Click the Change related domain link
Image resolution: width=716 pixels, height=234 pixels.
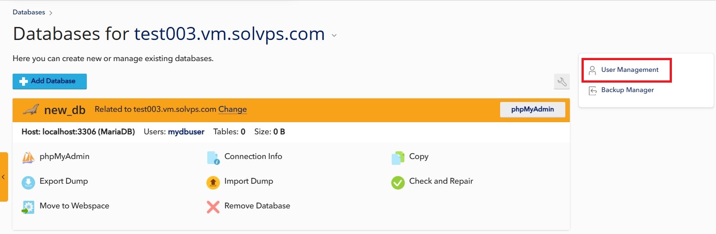point(233,109)
